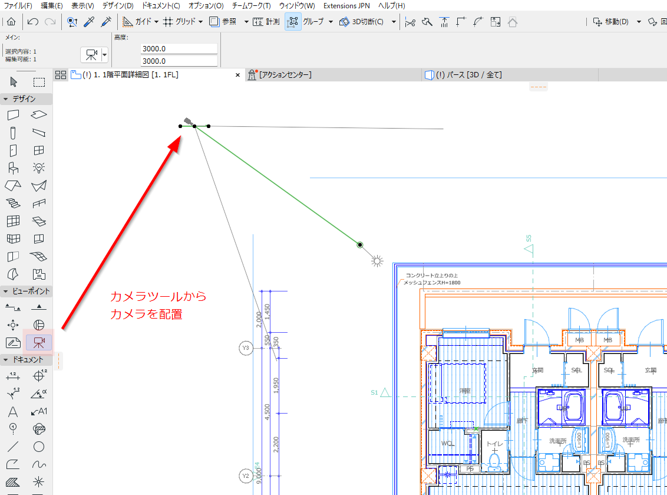667x495 pixels.
Task: Toggle the 3D切断(C) cutting planes
Action: [361, 21]
